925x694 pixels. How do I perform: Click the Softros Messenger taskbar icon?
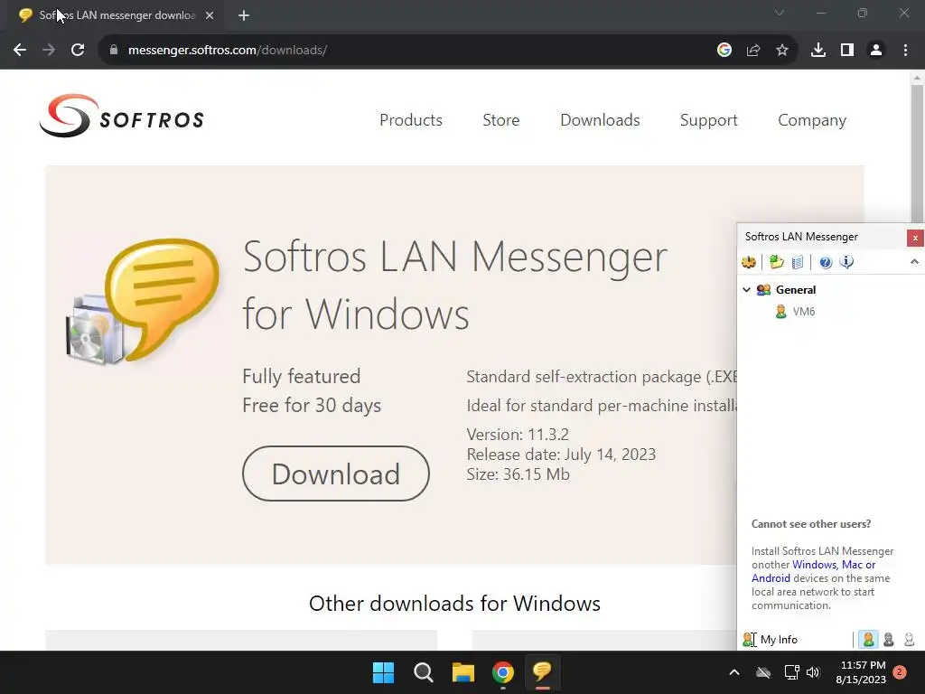click(542, 672)
